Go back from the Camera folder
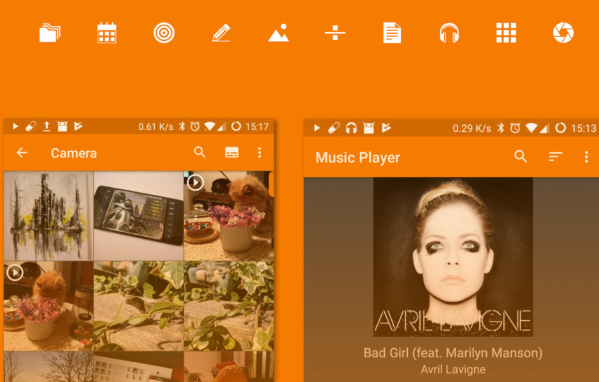The height and width of the screenshot is (382, 599). click(22, 153)
